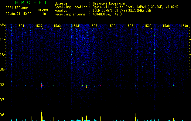Click the 1532 time axis marker
Viewport: 191px width, 121px height.
[x=39, y=26]
